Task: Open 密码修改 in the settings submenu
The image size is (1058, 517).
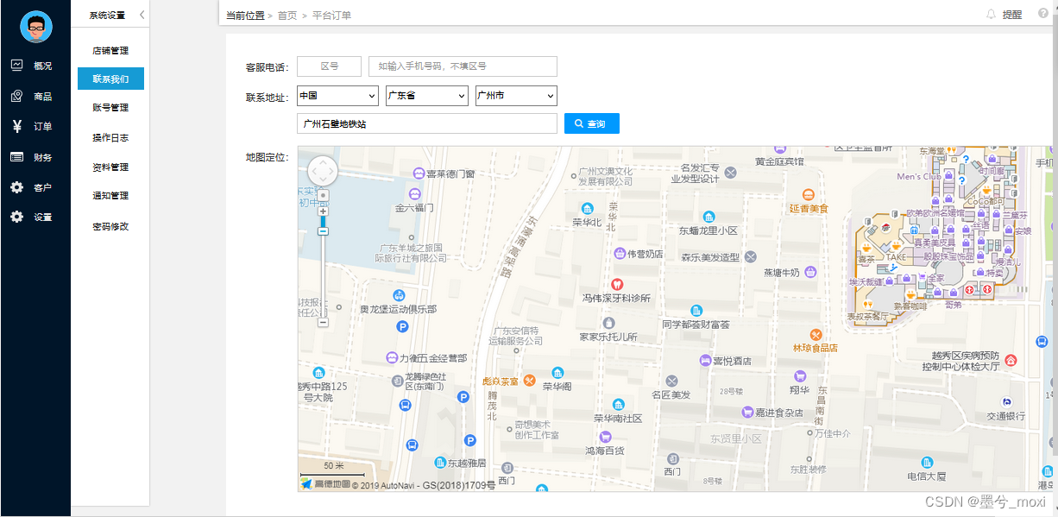Action: pos(110,226)
